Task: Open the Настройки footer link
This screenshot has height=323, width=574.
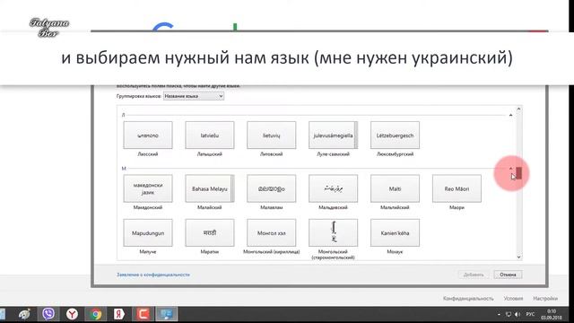Action: (545, 299)
